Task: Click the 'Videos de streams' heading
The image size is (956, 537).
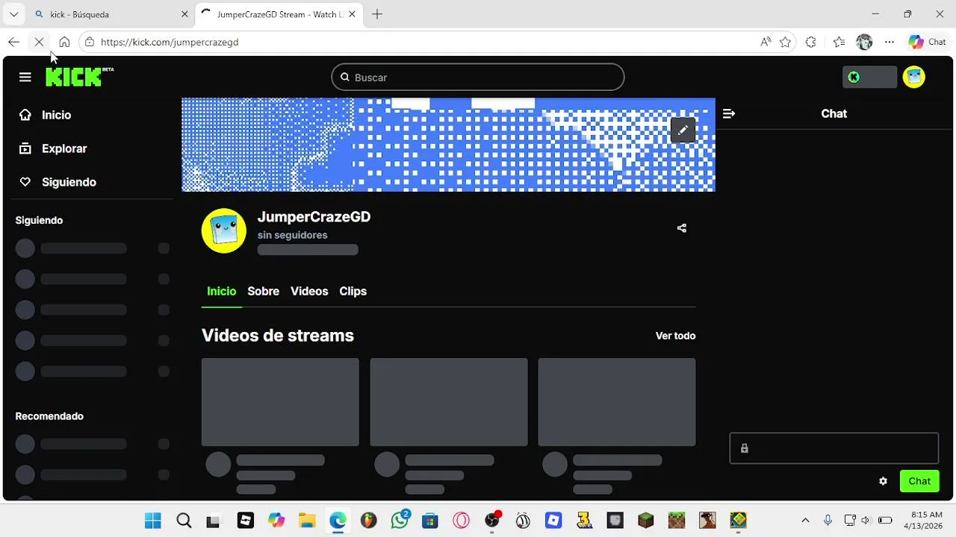Action: pos(277,336)
